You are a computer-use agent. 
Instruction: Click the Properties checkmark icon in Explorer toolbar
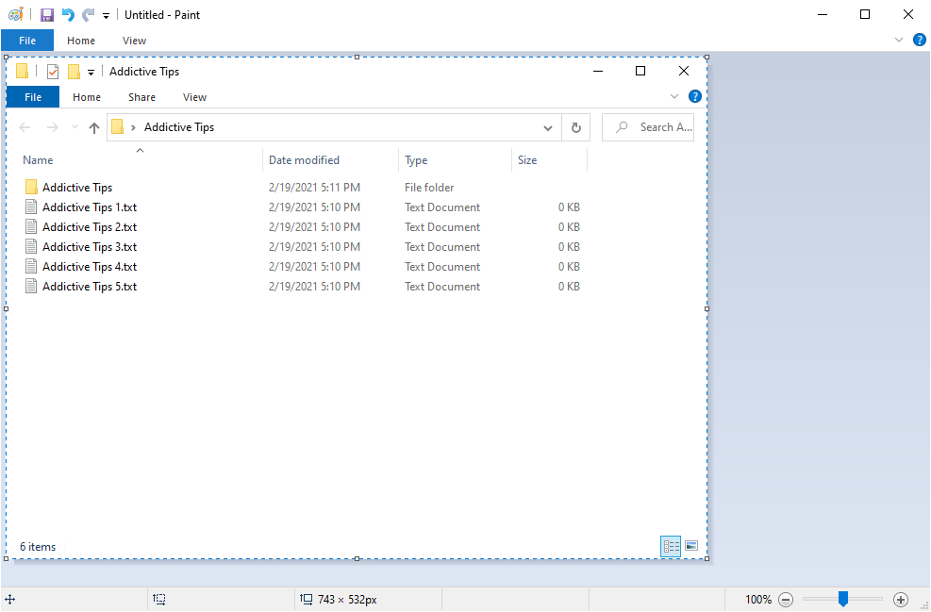pos(53,72)
